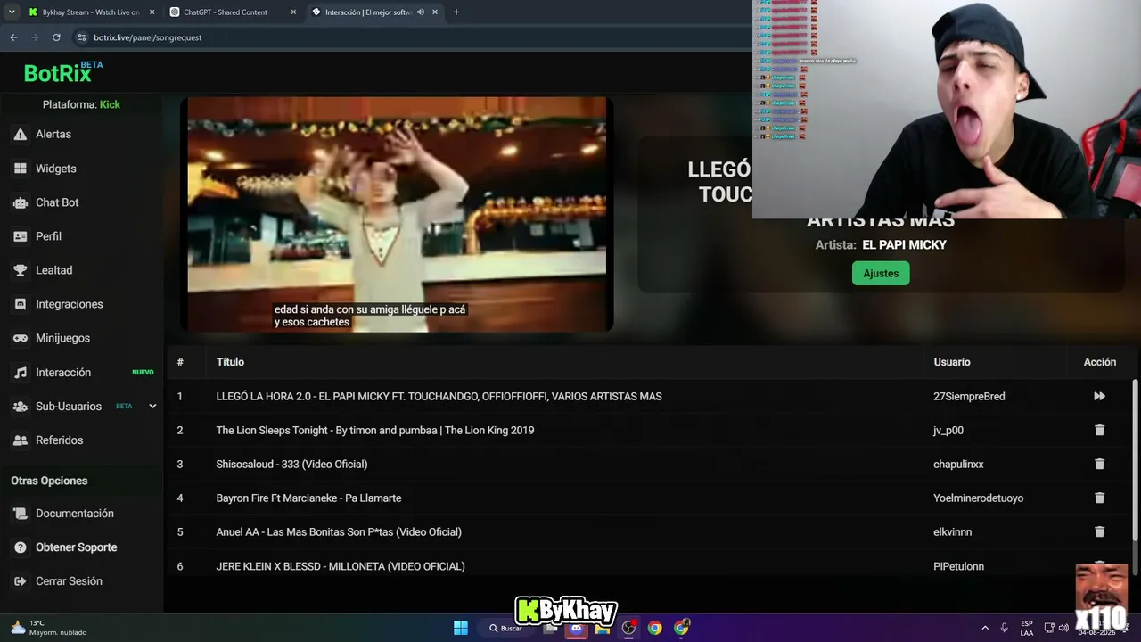This screenshot has height=642, width=1141.
Task: Open the Lealtad section
Action: tap(54, 270)
